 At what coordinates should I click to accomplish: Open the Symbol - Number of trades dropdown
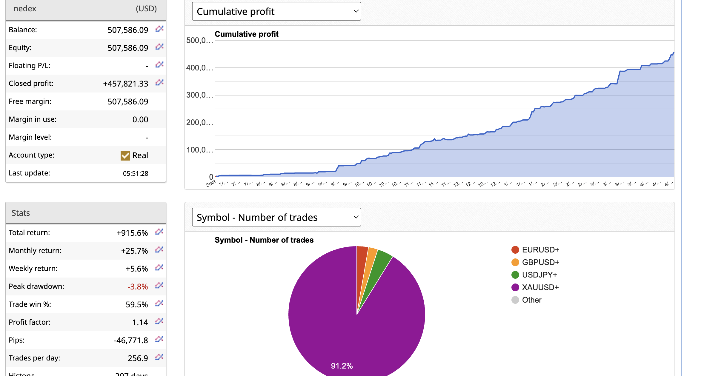[x=276, y=217]
